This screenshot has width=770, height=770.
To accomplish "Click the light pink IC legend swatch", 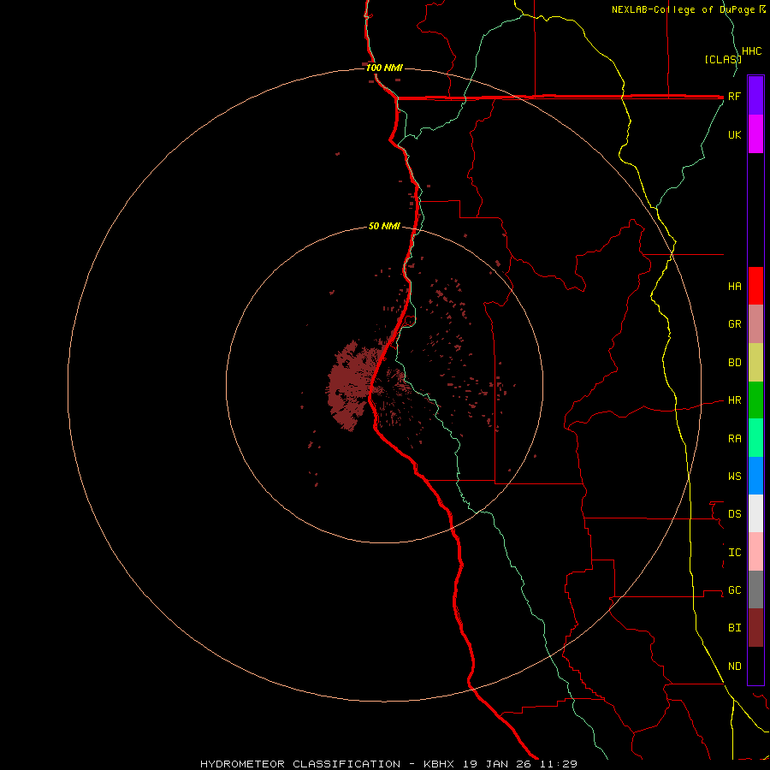I will point(755,552).
